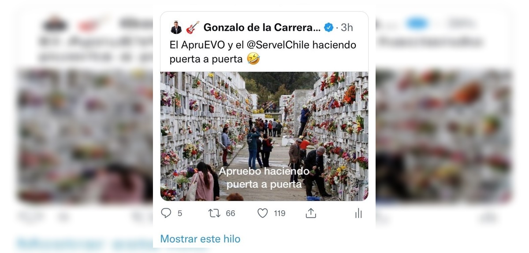The image size is (529, 253).
Task: Click the reply speech bubble icon
Action: [166, 213]
